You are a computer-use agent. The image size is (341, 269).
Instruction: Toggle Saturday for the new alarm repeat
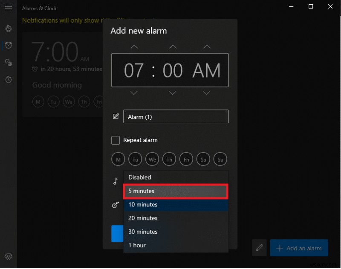tap(203, 159)
